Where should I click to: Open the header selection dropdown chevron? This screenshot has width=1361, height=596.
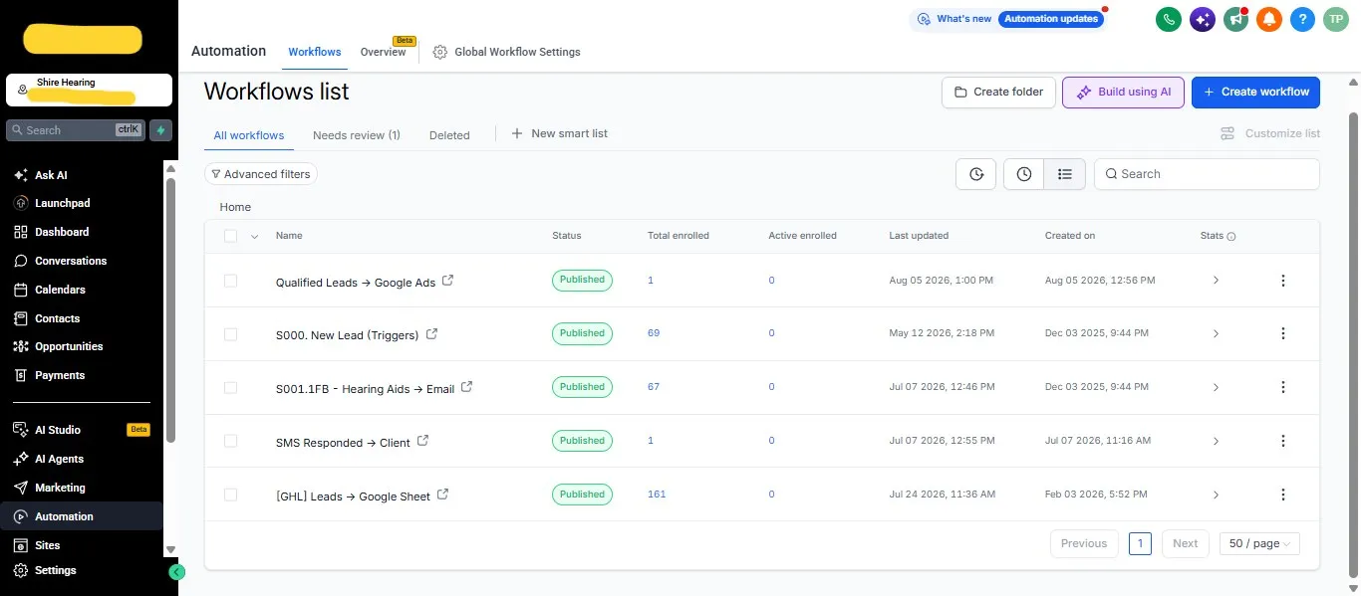click(x=254, y=237)
